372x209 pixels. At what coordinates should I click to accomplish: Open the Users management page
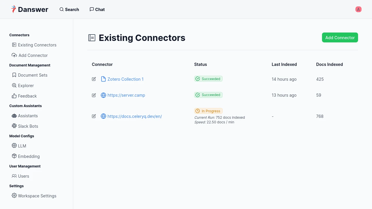[x=21, y=176]
